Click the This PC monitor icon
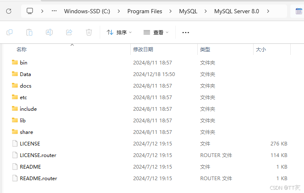This screenshot has width=304, height=193. 30,11
